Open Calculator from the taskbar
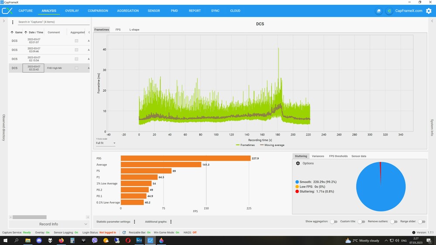Screen dimensions: 436x245 coord(72,241)
